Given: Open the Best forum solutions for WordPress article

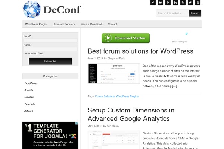Looking at the screenshot, I should 140,51.
